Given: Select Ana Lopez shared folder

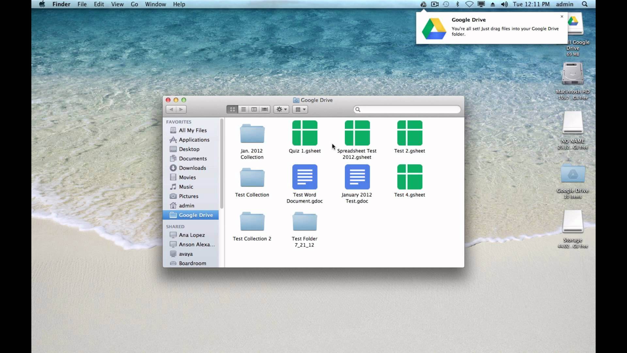Looking at the screenshot, I should tap(191, 234).
